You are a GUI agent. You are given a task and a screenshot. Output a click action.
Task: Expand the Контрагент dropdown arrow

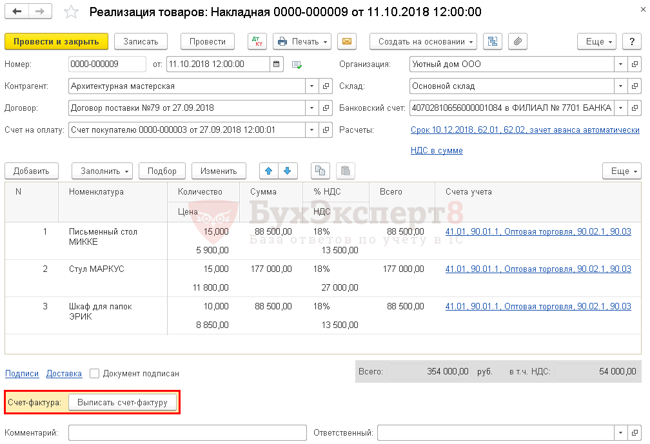311,86
